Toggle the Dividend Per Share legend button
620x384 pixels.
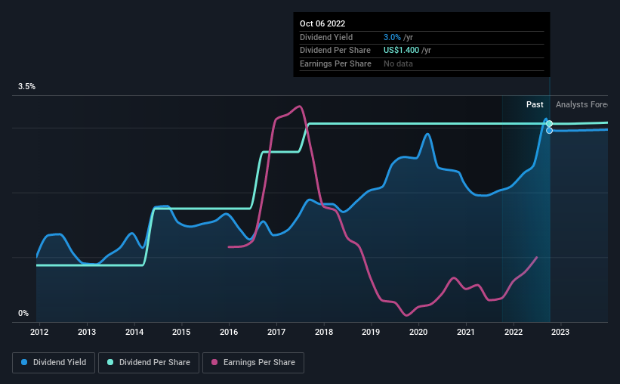tap(149, 363)
